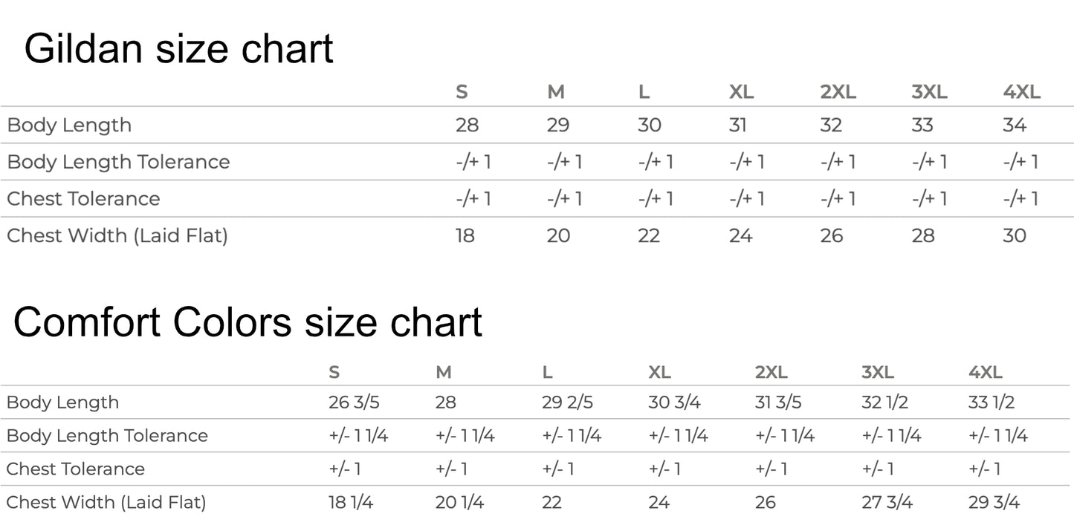Click Gildan "Chest Width (Laid Flat)" row label
Viewport: 1074px width, 528px height.
(117, 235)
